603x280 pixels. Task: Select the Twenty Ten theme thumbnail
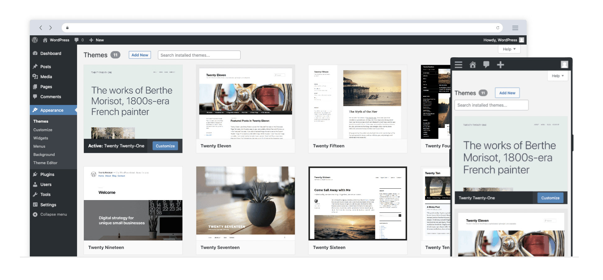click(x=435, y=203)
